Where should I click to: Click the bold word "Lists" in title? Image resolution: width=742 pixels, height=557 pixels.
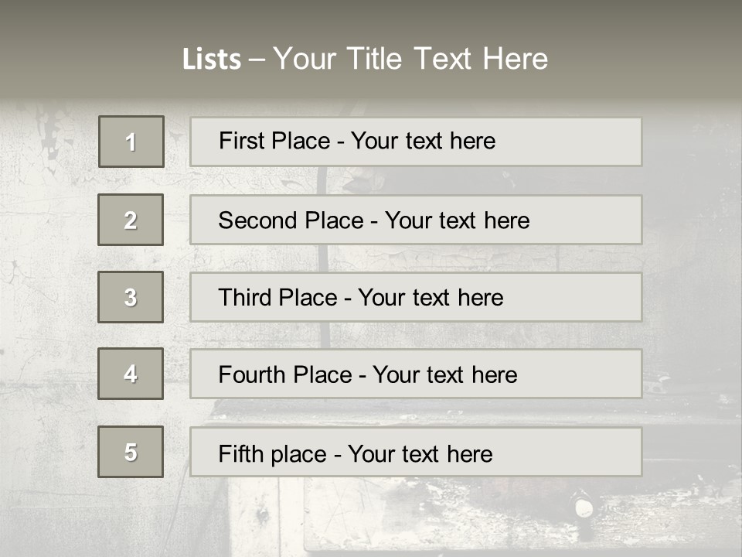(x=212, y=60)
